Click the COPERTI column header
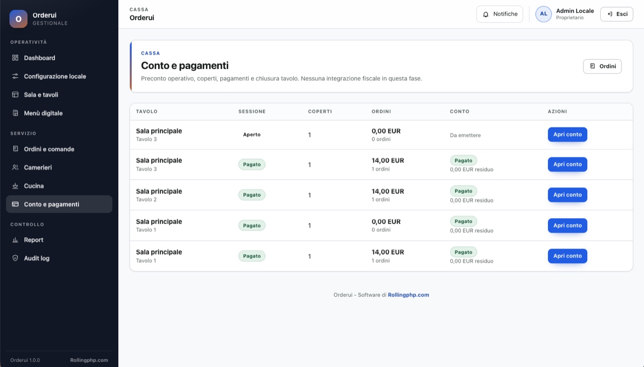 pyautogui.click(x=320, y=112)
